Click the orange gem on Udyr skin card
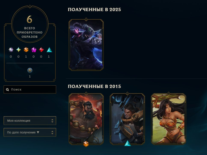207x155 pixels. 86,144
